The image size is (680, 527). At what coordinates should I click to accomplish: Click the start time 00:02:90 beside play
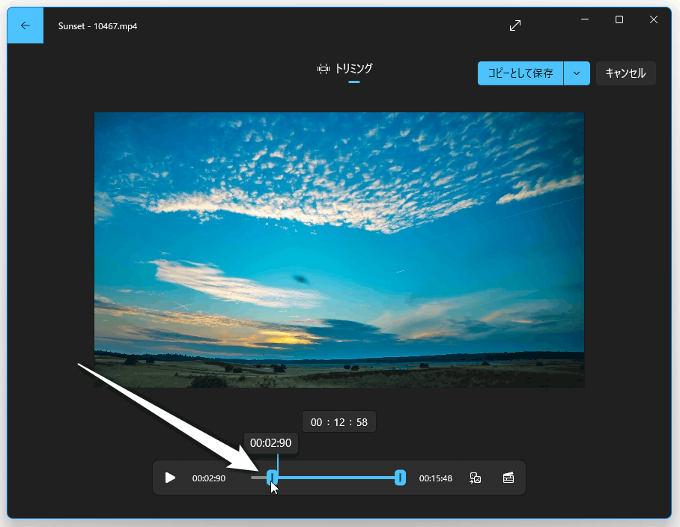209,478
